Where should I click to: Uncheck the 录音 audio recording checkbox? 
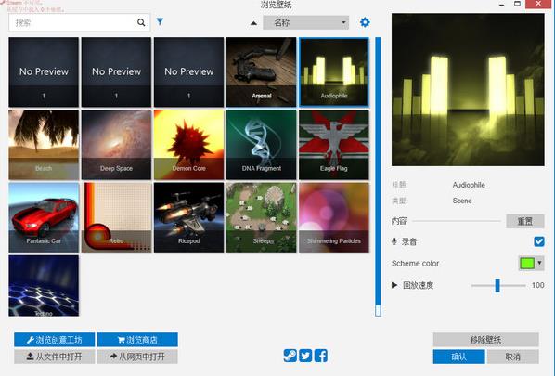click(x=539, y=241)
